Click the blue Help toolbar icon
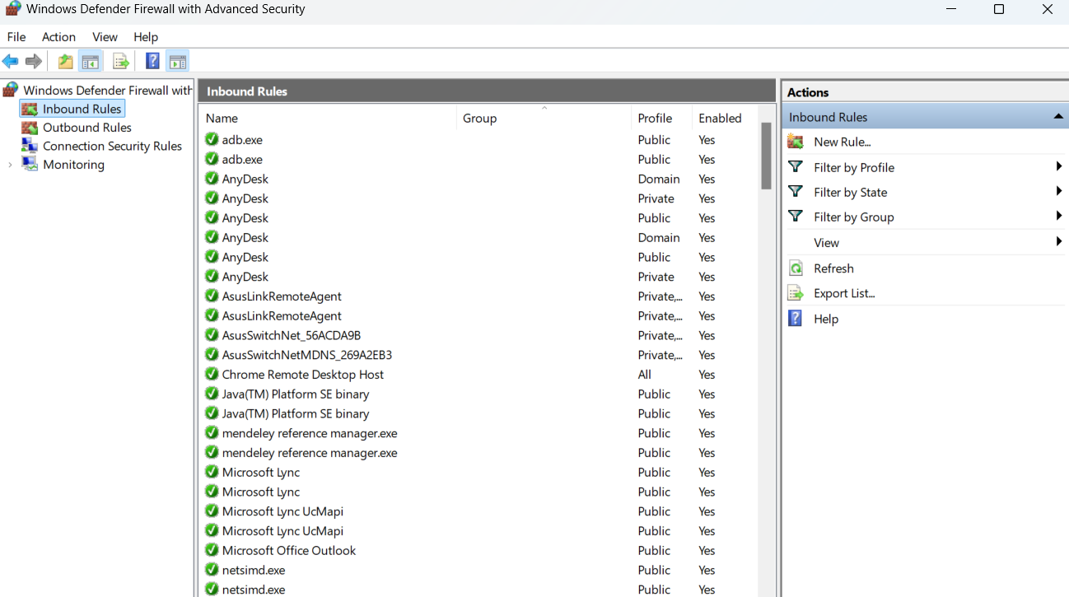This screenshot has width=1069, height=597. point(152,60)
